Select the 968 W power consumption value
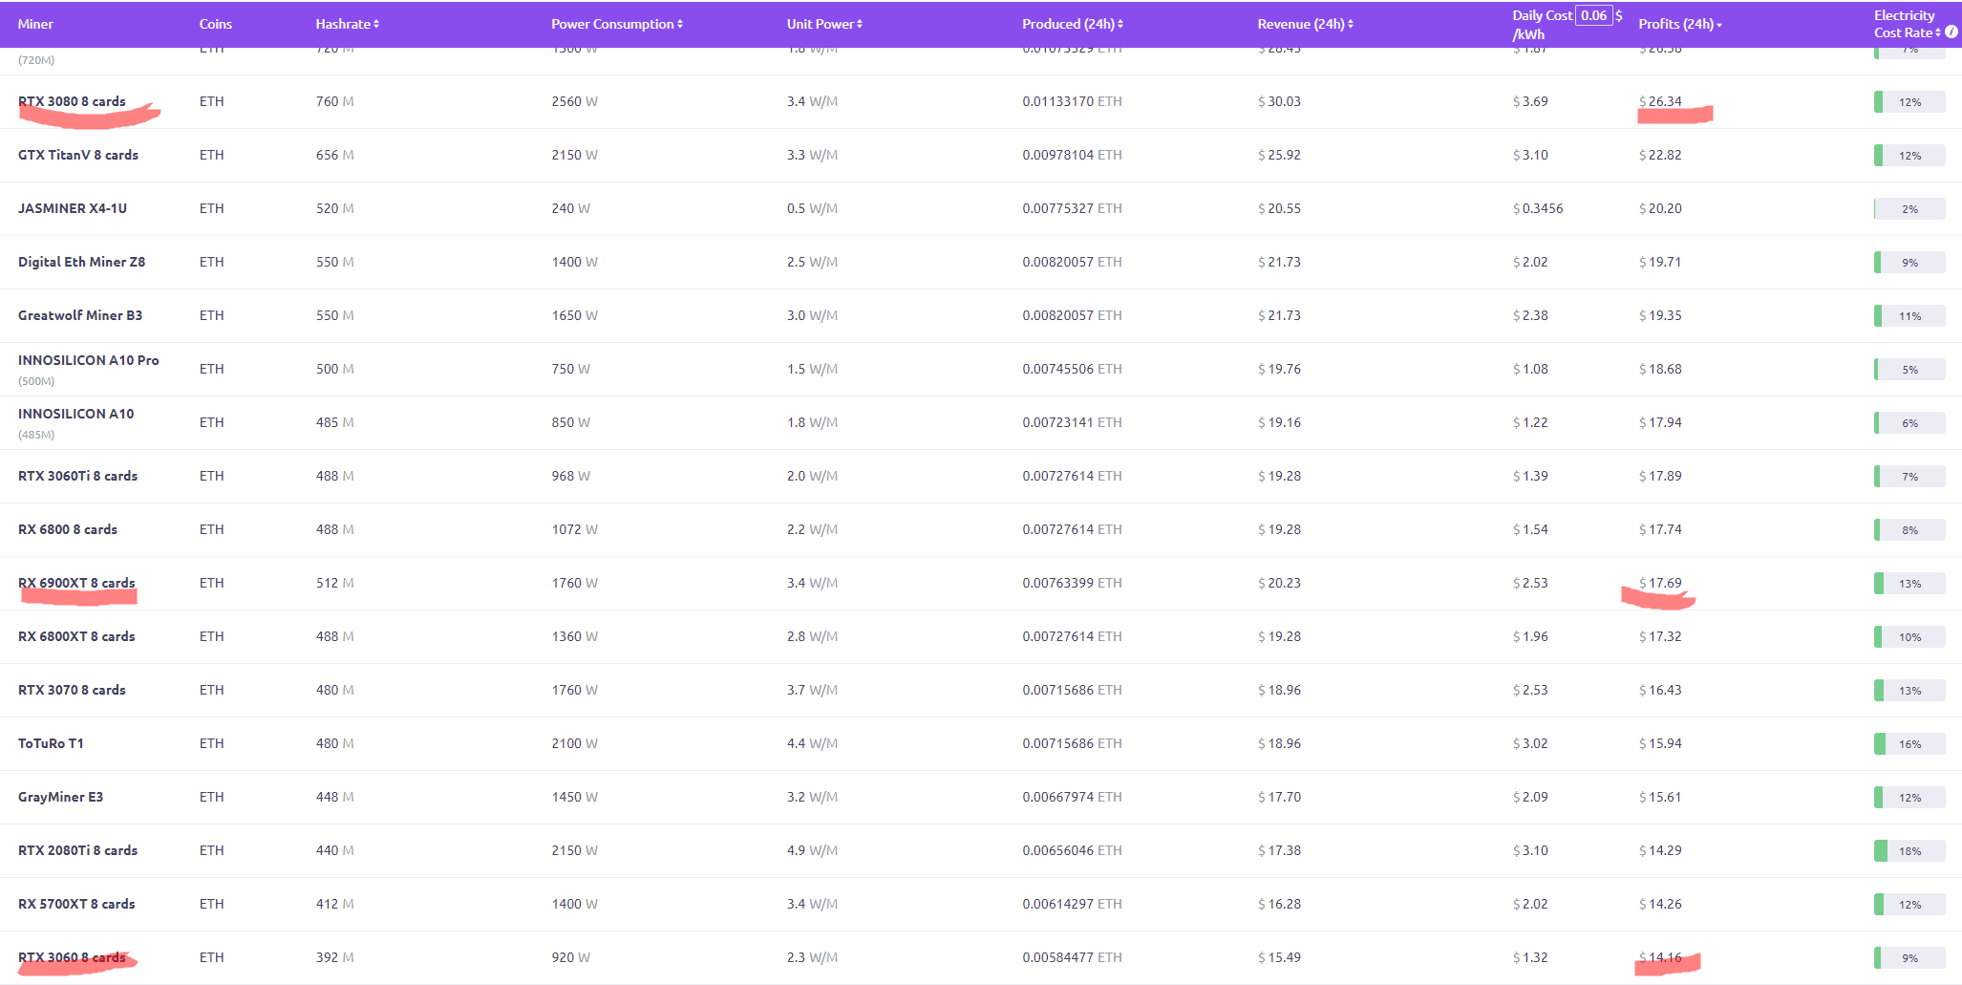 pyautogui.click(x=571, y=476)
